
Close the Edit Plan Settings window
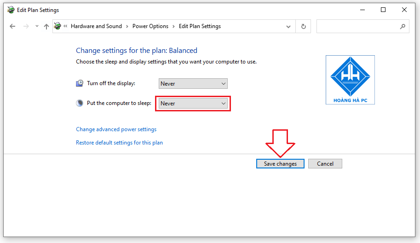point(404,10)
